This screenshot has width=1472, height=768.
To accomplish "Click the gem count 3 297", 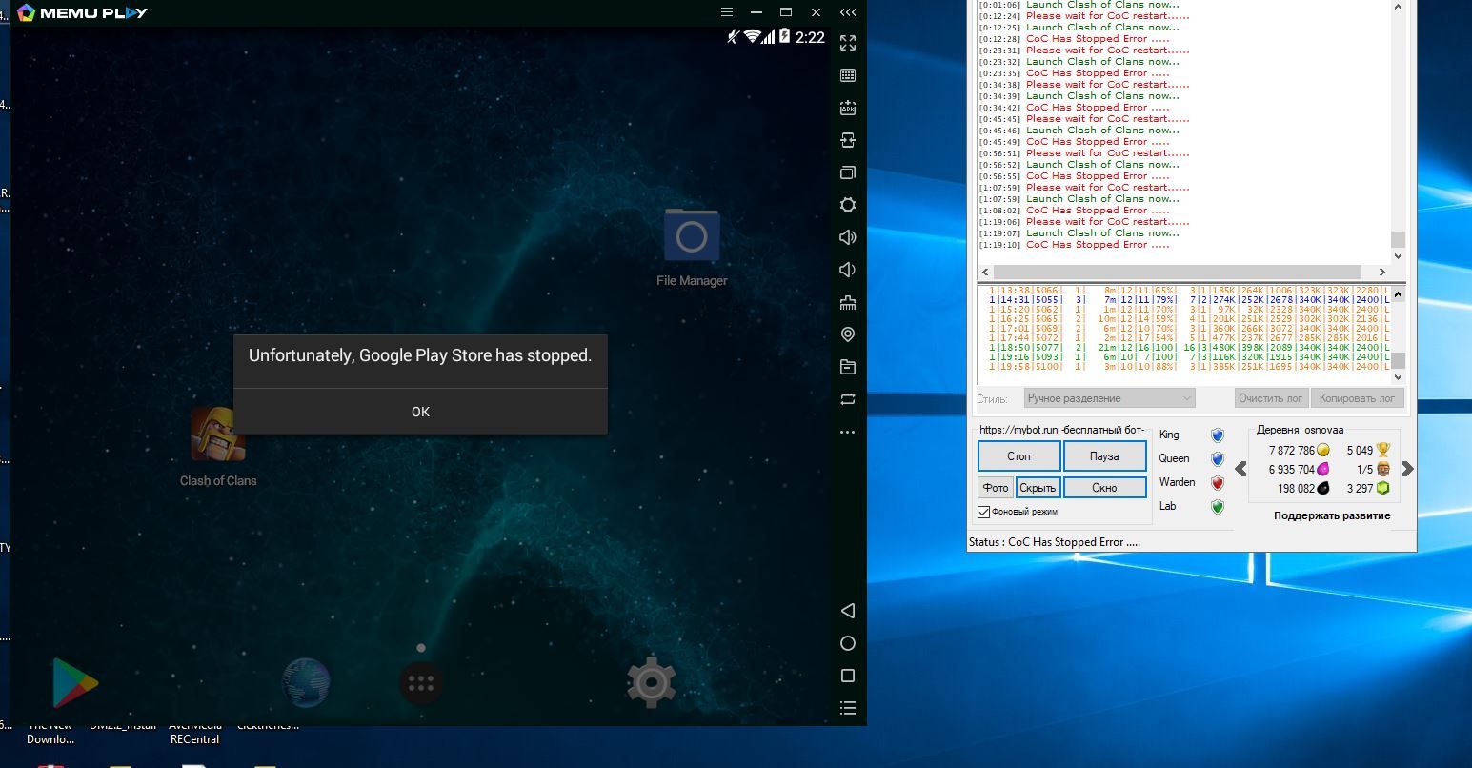I will point(1360,489).
